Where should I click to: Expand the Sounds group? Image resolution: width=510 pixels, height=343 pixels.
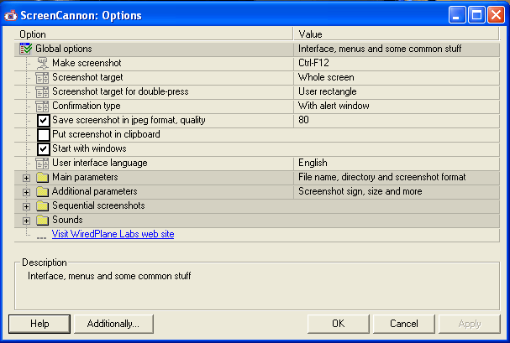(26, 221)
